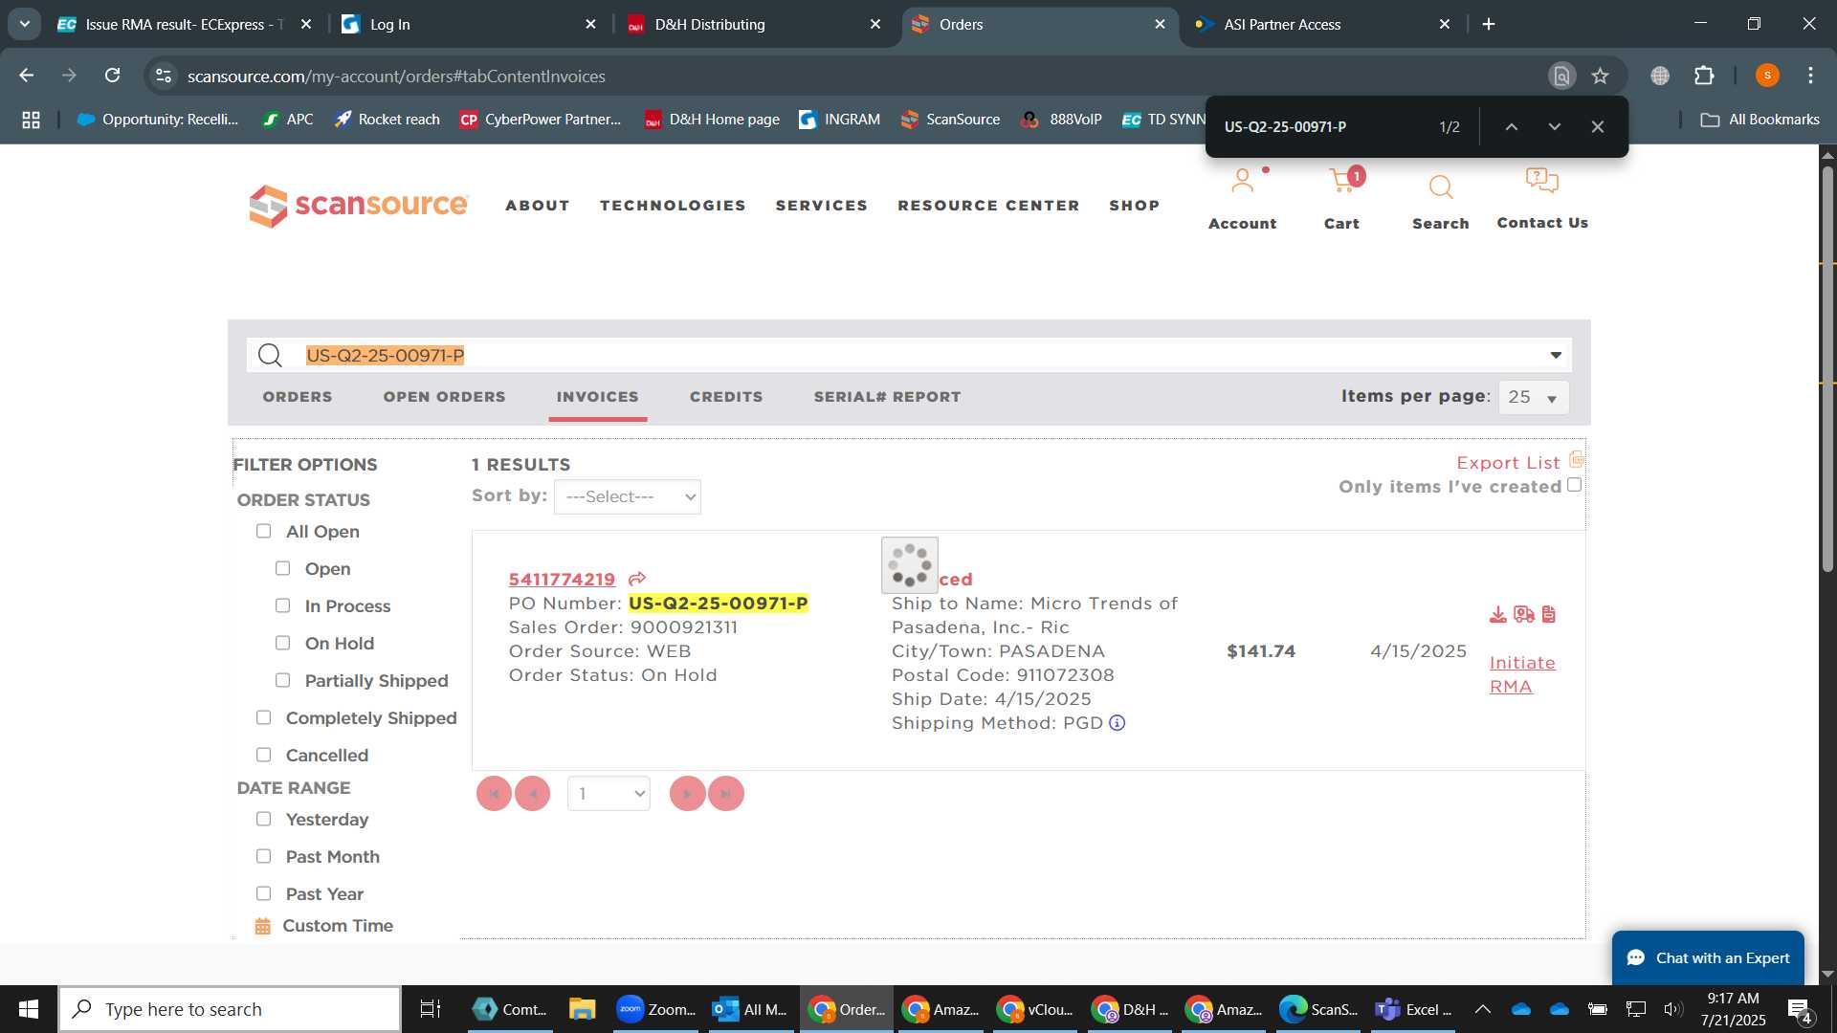
Task: Check the Past Month date range
Action: point(264,856)
